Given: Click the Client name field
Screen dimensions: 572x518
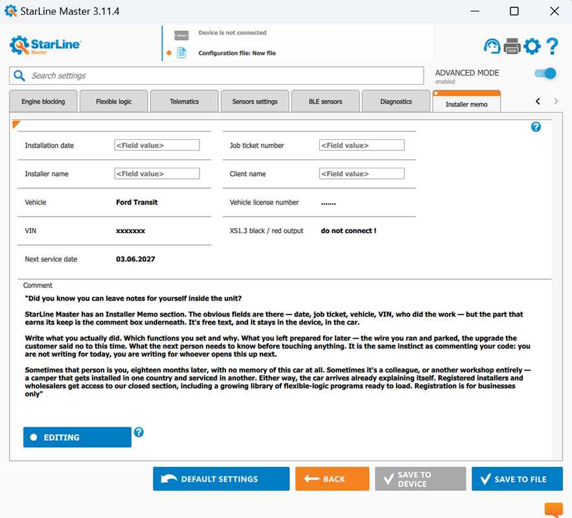Looking at the screenshot, I should 362,174.
